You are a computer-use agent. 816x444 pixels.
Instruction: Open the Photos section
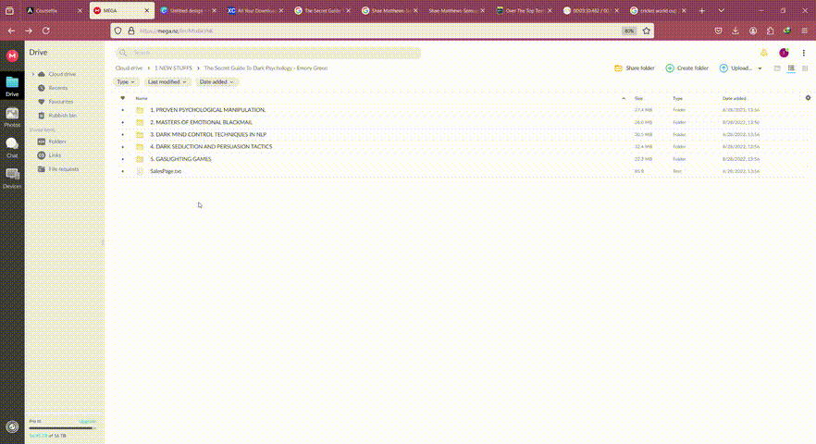12,117
